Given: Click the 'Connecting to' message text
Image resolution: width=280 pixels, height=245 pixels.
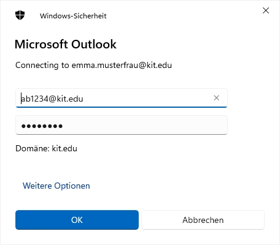Looking at the screenshot, I should [93, 65].
